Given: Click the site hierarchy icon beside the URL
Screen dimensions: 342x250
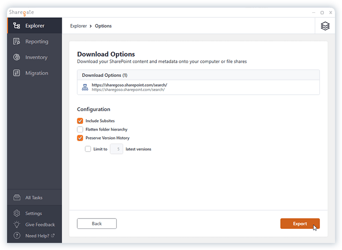Looking at the screenshot, I should tap(85, 87).
